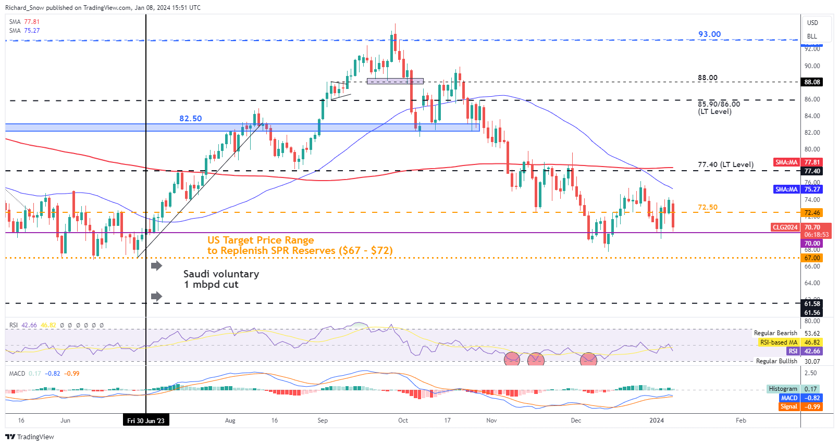Image resolution: width=839 pixels, height=446 pixels.
Task: Click the USD currency label on price axis
Action: 812,23
